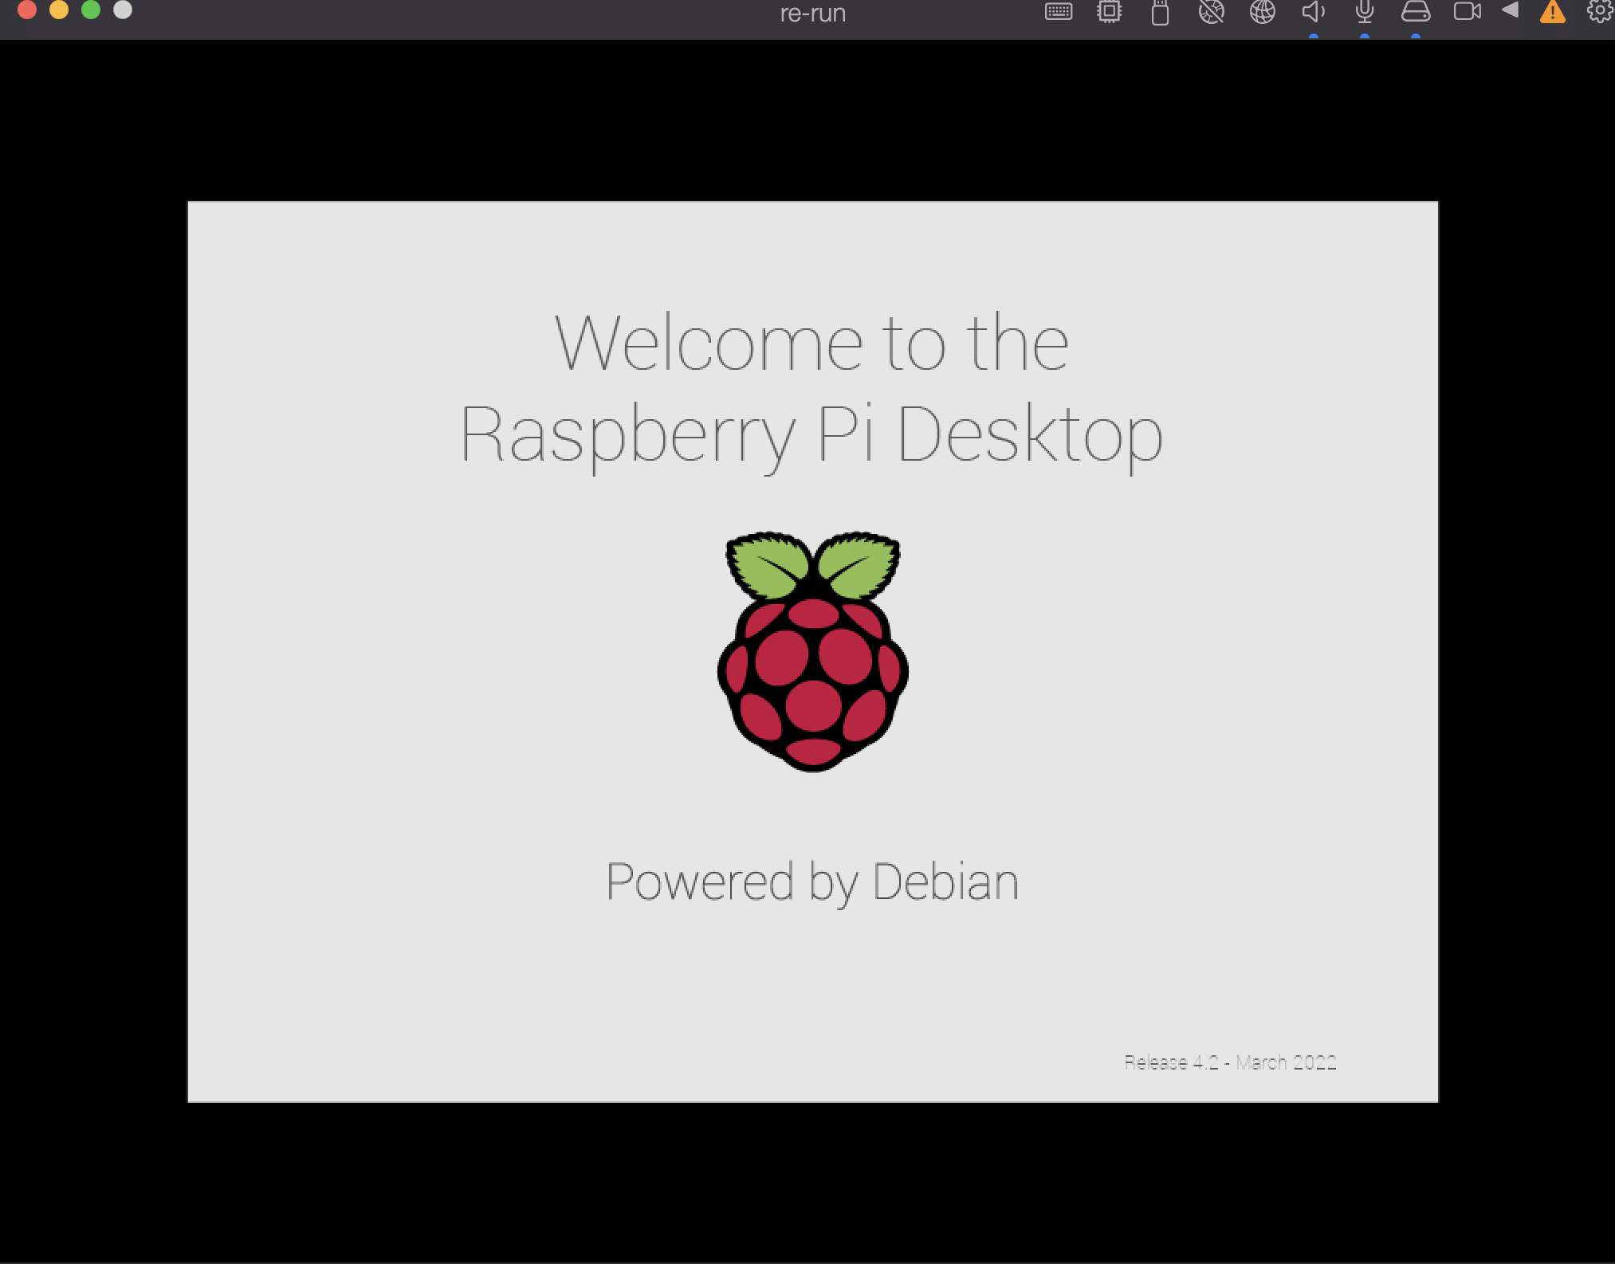The width and height of the screenshot is (1615, 1264).
Task: Click the crossed-out globe icon
Action: pos(1211,12)
